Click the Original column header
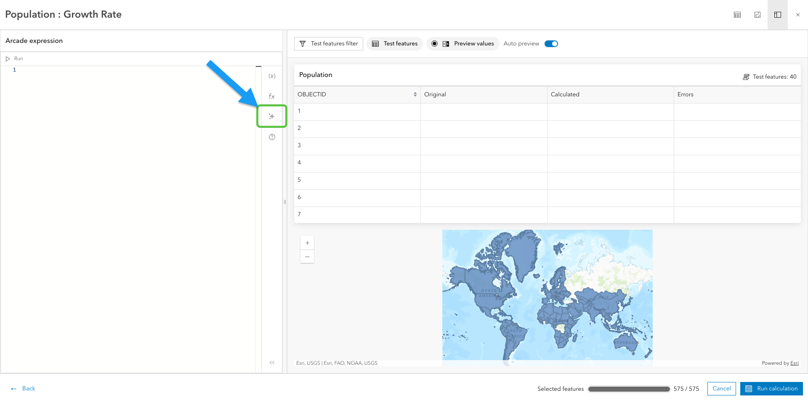The width and height of the screenshot is (808, 403). point(484,95)
